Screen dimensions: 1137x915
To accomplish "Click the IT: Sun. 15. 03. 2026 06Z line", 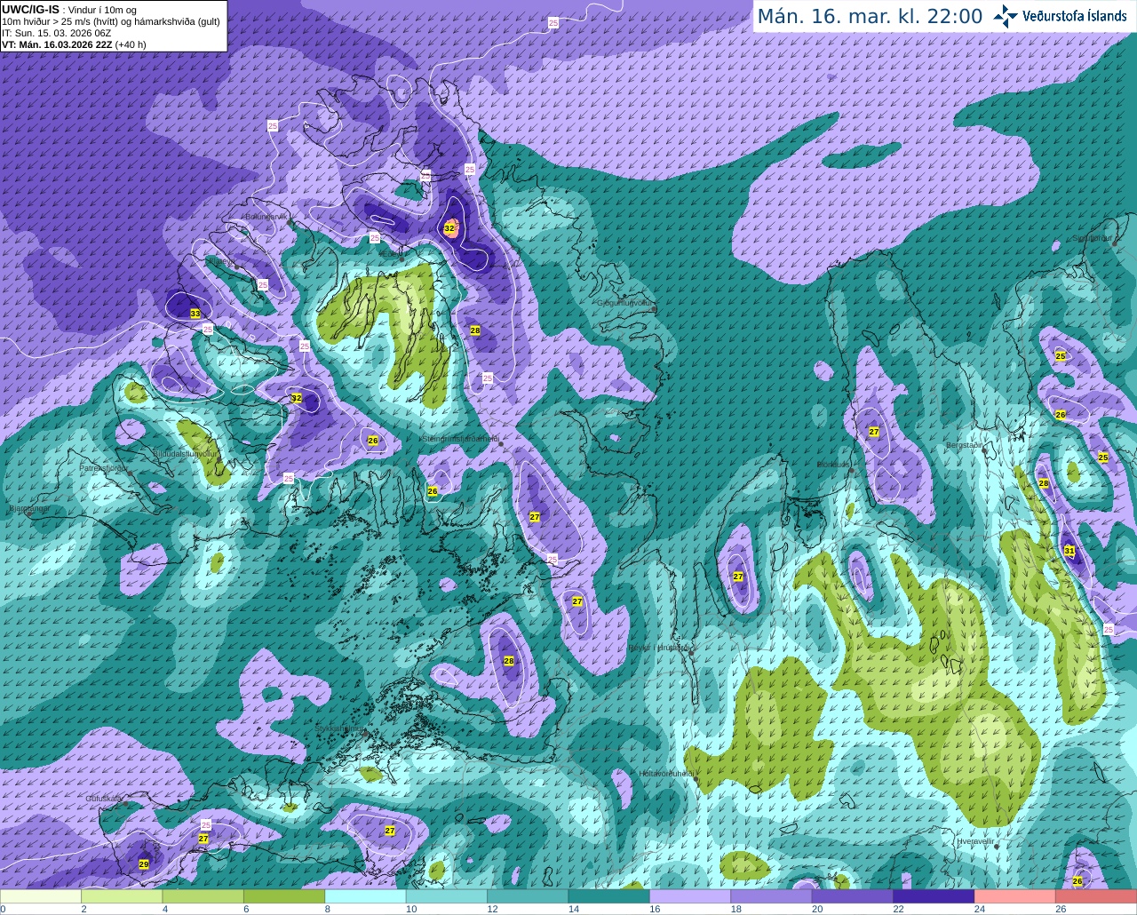I will coord(56,33).
